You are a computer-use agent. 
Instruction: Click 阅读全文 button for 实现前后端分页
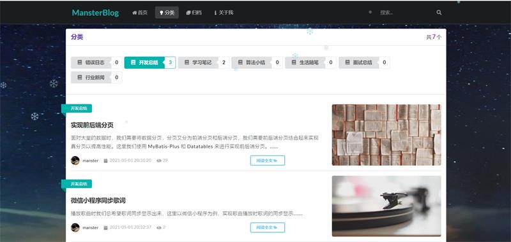[268, 160]
